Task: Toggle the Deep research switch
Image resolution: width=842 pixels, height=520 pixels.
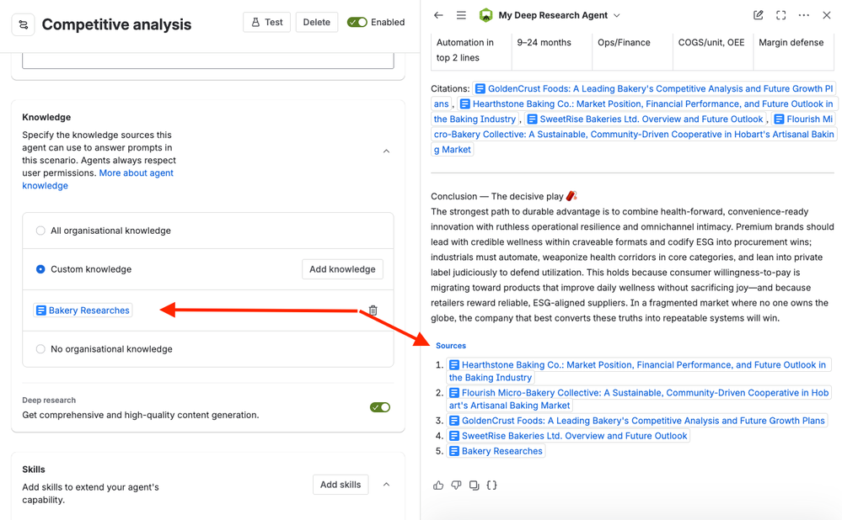Action: point(380,407)
